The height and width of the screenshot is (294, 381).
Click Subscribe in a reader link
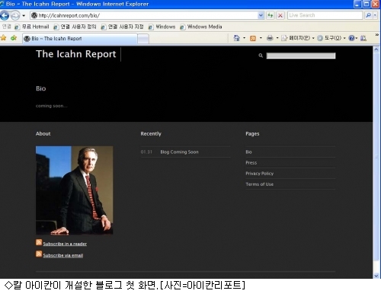(x=65, y=244)
